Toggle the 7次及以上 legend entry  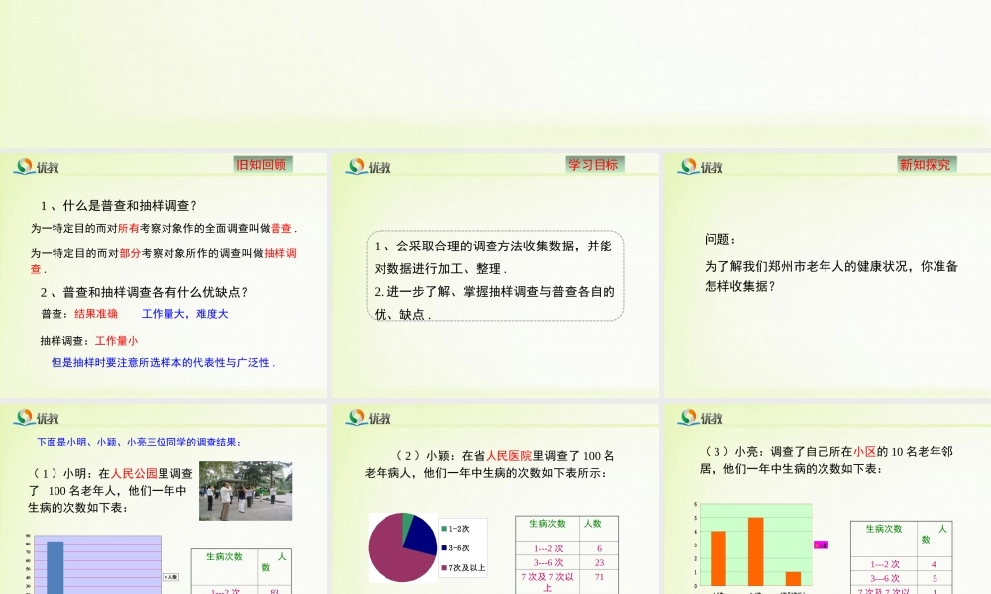tap(463, 567)
